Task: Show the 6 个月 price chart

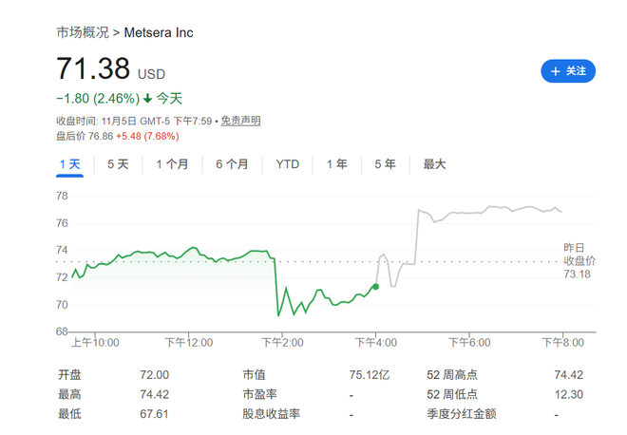Action: coord(232,164)
